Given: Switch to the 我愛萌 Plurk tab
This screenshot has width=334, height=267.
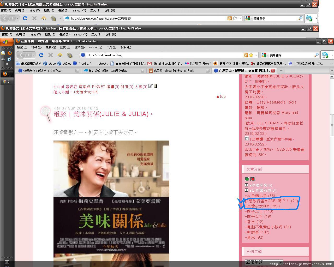Looking at the screenshot, I should tap(179, 70).
